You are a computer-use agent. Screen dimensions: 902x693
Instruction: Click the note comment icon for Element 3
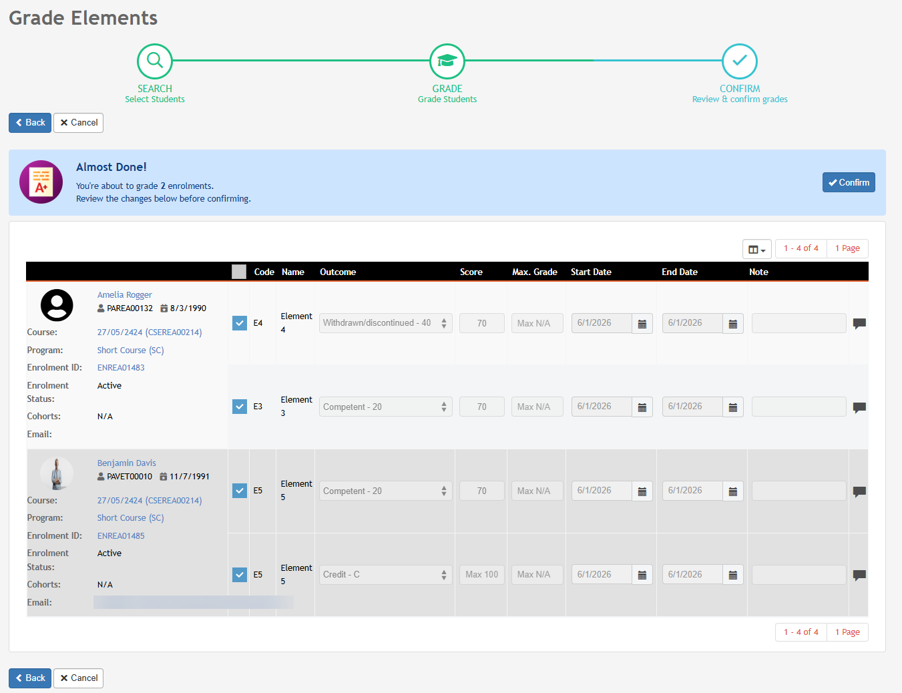859,407
